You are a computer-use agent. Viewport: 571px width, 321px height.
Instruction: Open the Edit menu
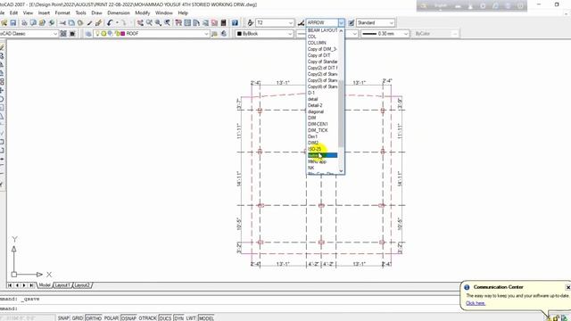tap(13, 12)
